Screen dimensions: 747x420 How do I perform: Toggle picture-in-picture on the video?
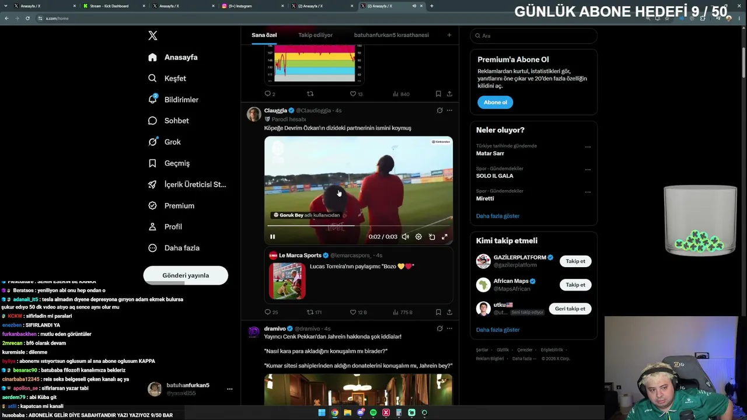click(432, 237)
